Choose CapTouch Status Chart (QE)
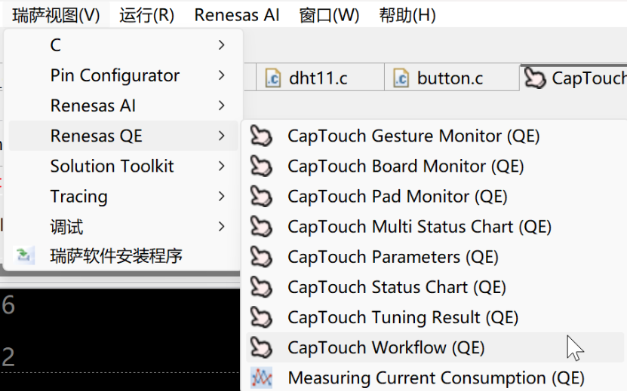Image resolution: width=627 pixels, height=391 pixels. [396, 287]
